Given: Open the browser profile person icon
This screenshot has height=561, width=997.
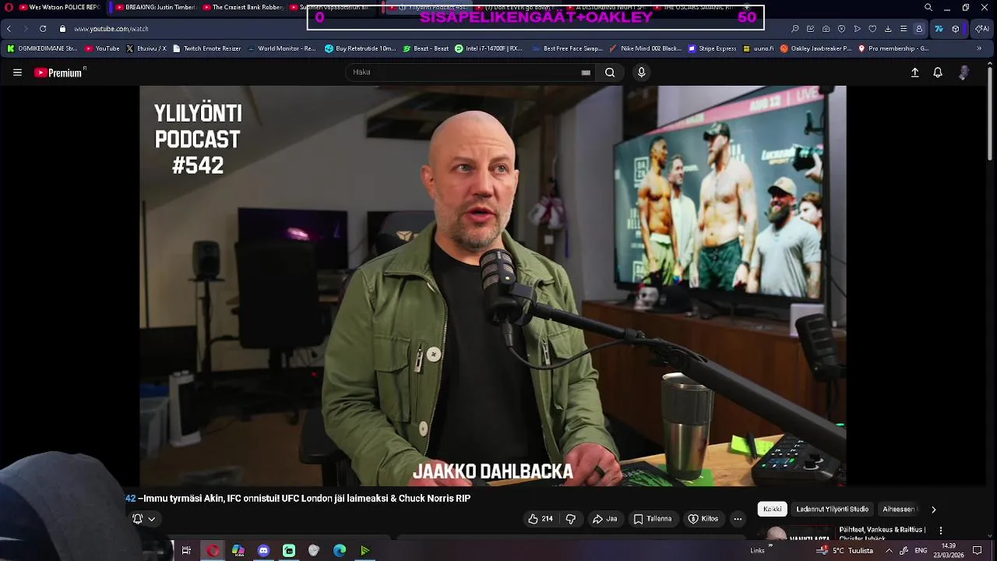Looking at the screenshot, I should [x=919, y=29].
